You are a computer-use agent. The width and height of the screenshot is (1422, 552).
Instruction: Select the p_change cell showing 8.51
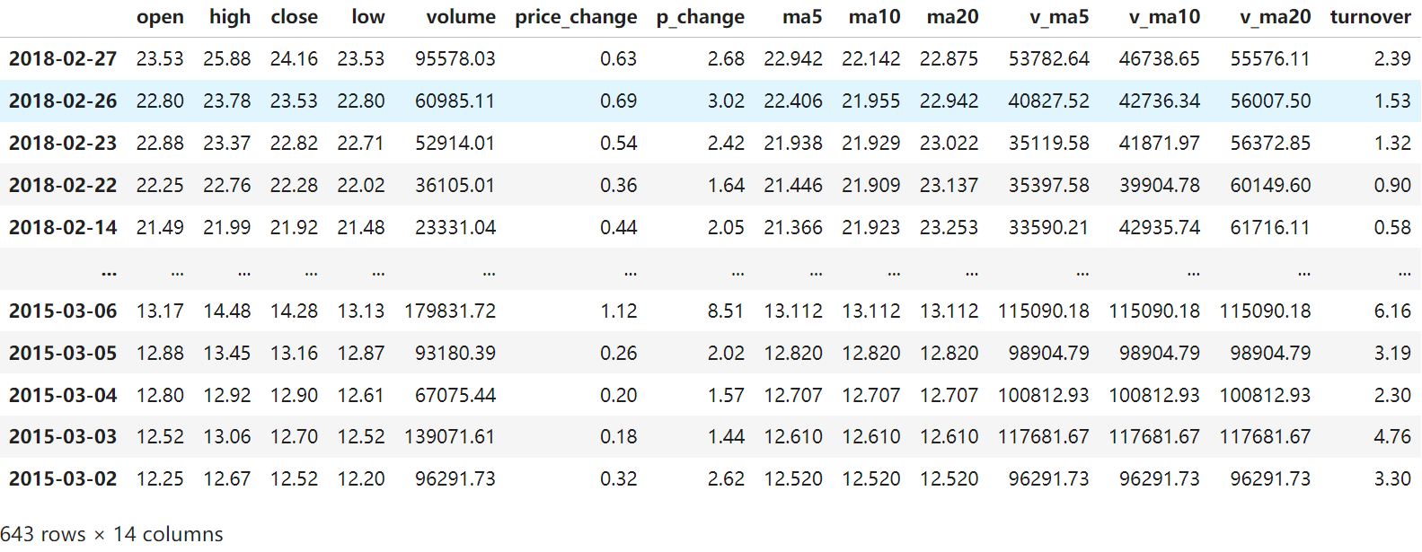pos(726,311)
